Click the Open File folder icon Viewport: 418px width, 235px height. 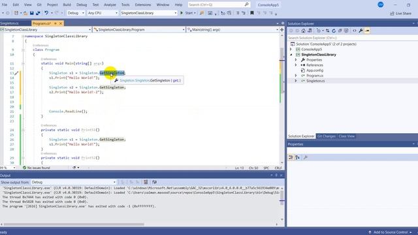(x=25, y=13)
